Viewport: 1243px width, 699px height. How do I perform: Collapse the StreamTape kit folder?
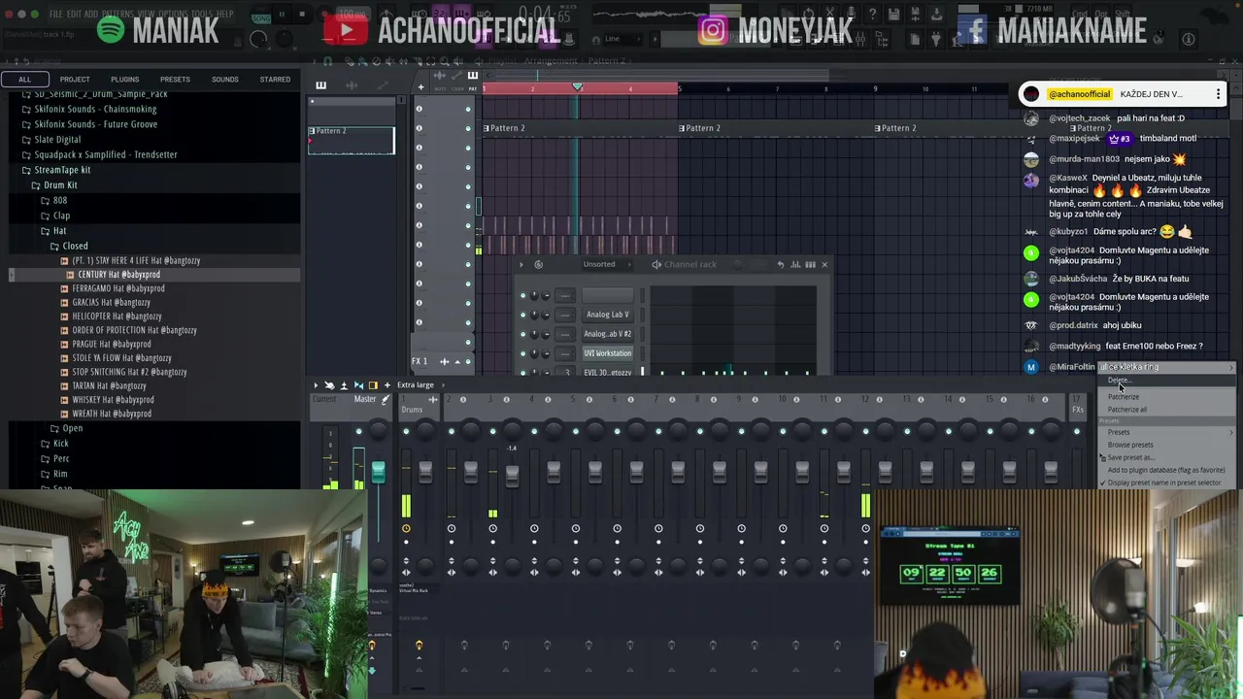[x=62, y=170]
